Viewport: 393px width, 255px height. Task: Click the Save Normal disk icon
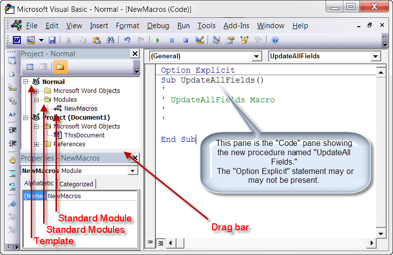[52, 40]
